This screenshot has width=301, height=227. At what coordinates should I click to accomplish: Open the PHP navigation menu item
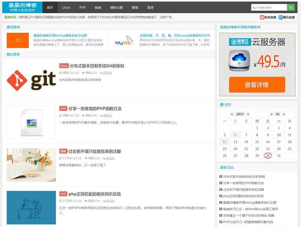click(x=82, y=8)
